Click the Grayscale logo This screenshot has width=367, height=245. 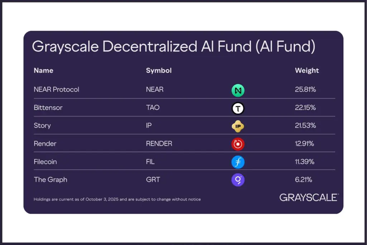tap(309, 197)
